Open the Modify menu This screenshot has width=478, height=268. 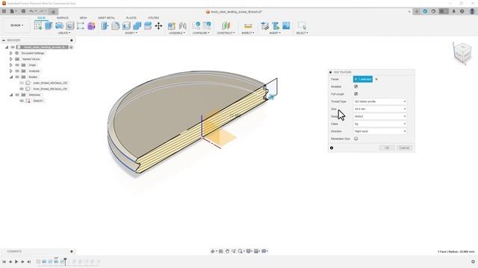[131, 33]
